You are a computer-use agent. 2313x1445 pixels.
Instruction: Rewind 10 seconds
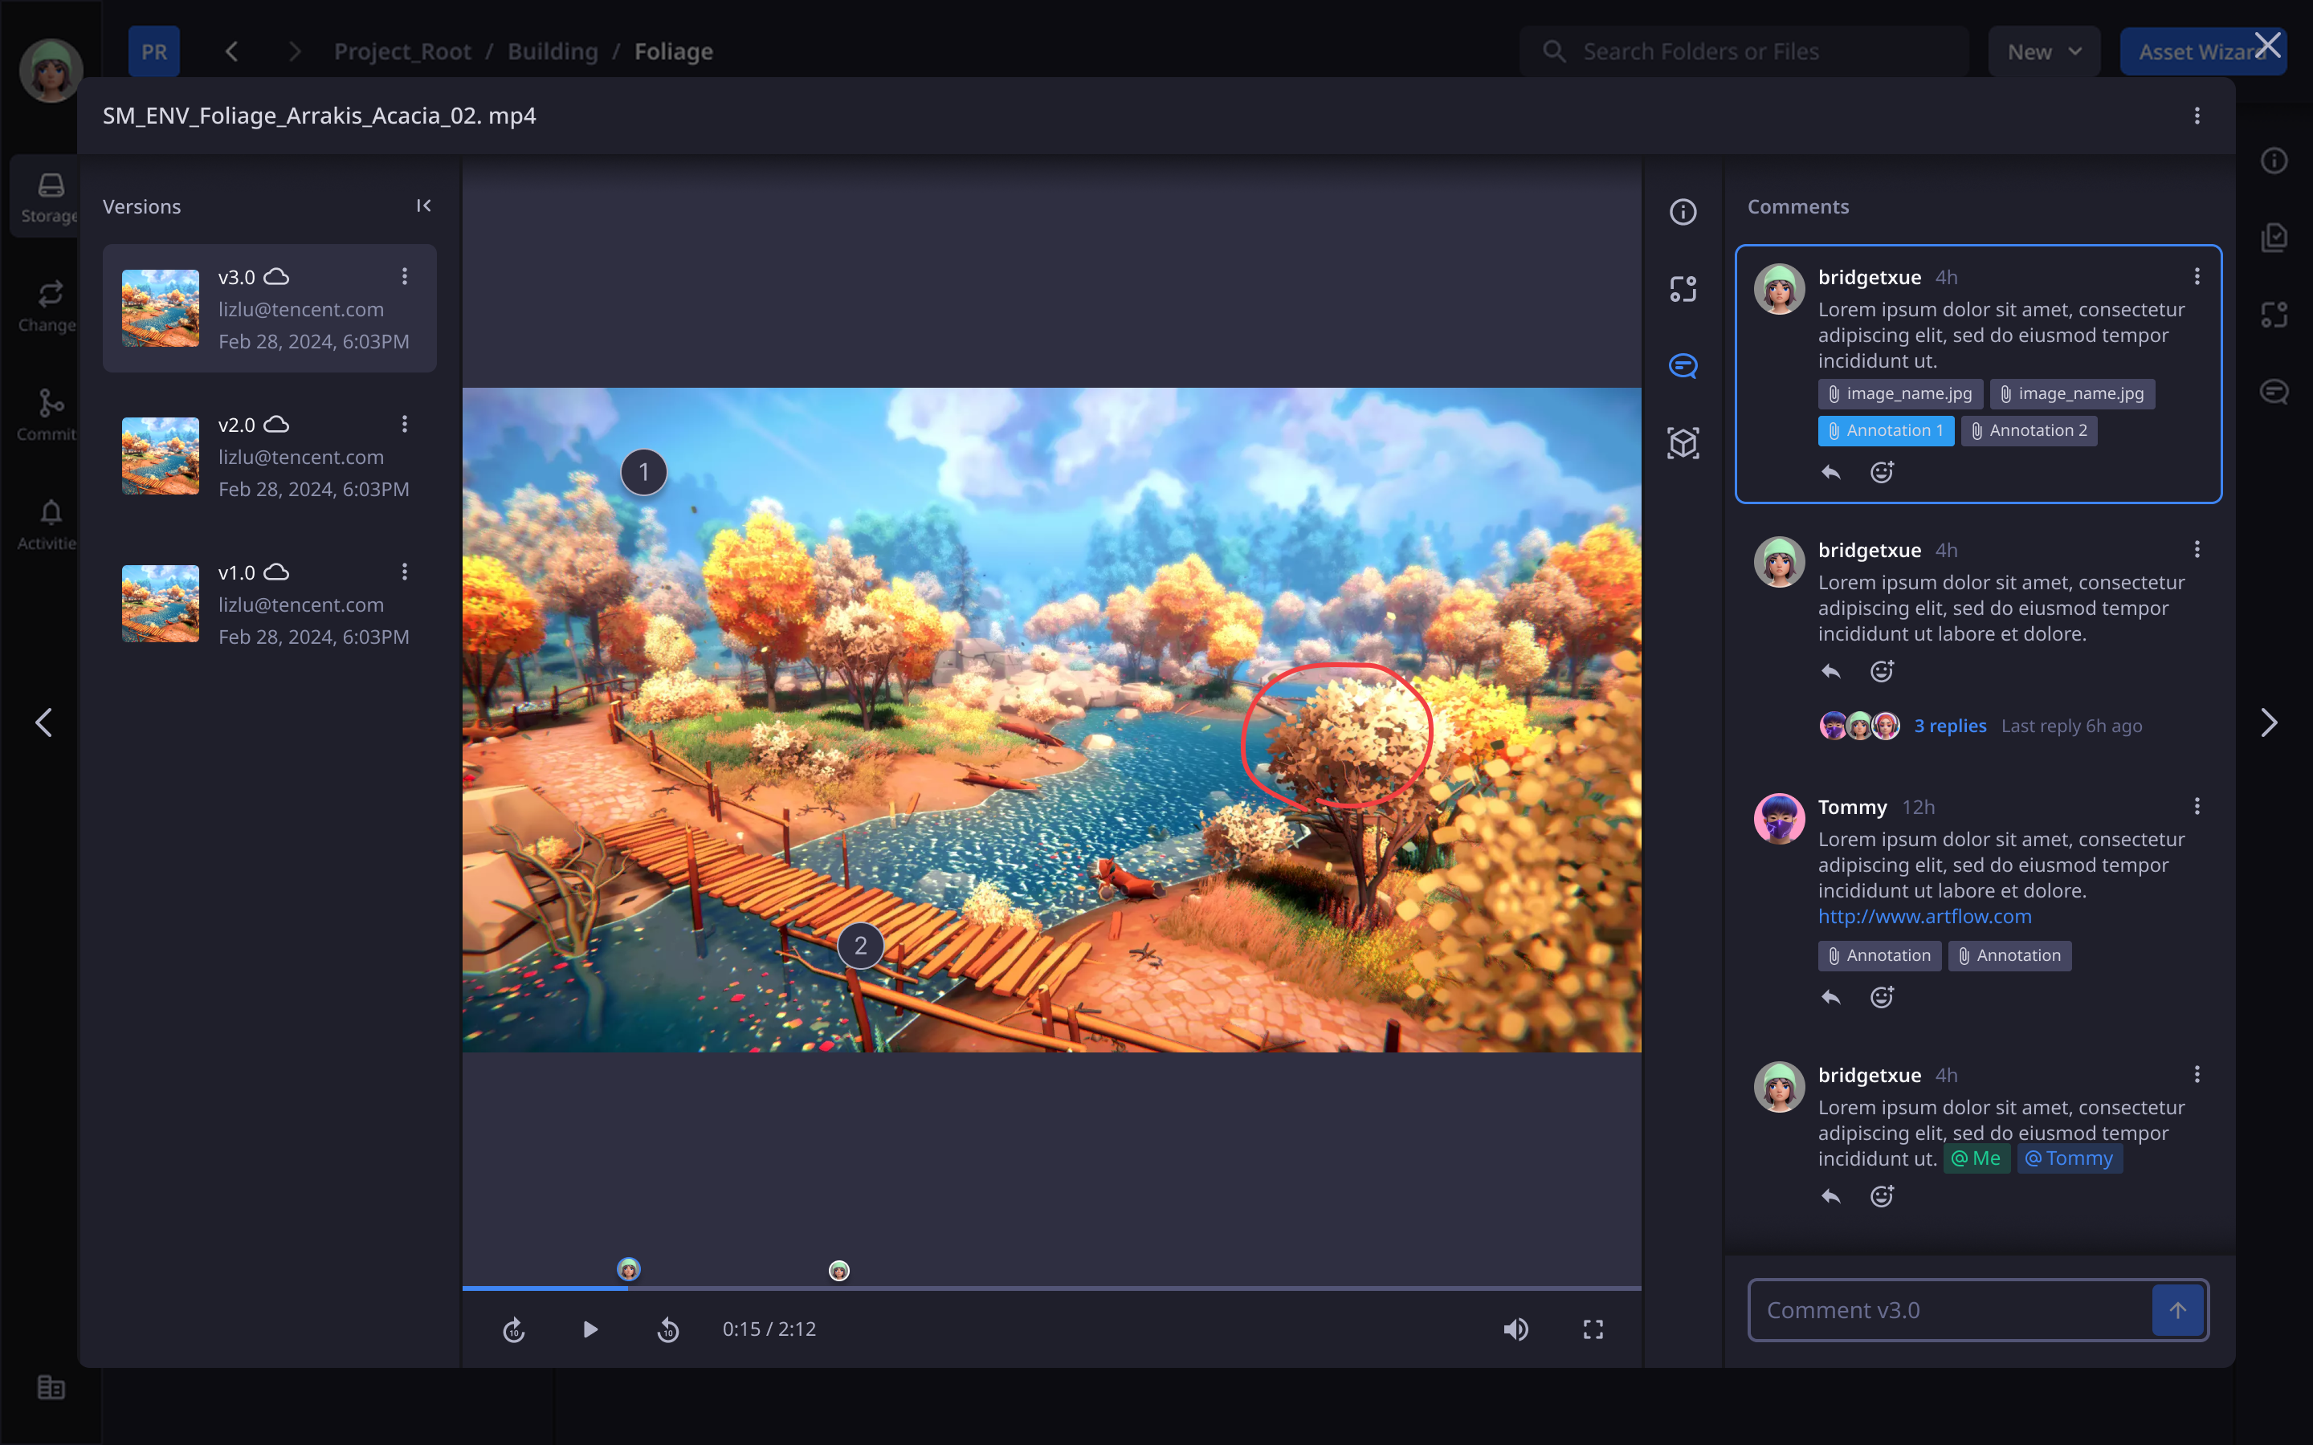pyautogui.click(x=668, y=1329)
